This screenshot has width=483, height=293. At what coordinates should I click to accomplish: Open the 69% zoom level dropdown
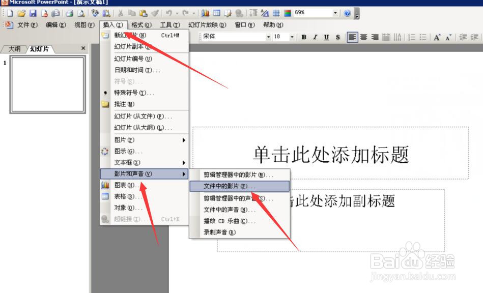coord(335,13)
